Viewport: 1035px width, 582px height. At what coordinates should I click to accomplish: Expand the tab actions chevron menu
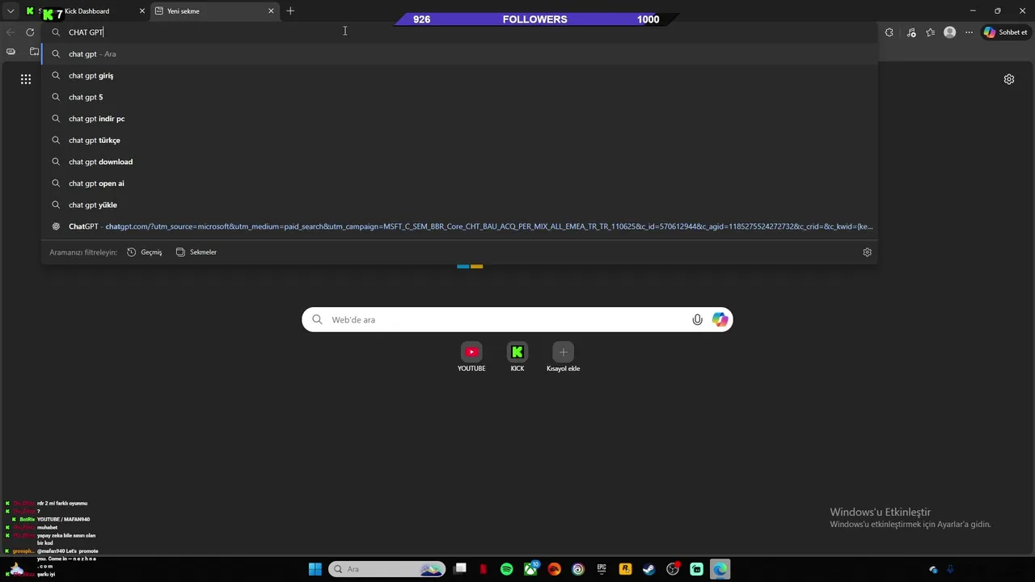(11, 11)
